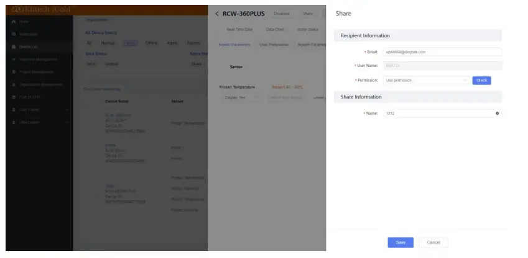528x258 pixels.
Task: Expand the Data Center submenu arrow
Action: [67, 122]
